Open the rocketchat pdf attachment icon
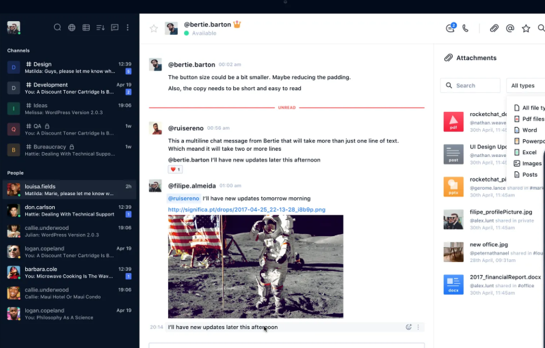 tap(453, 121)
